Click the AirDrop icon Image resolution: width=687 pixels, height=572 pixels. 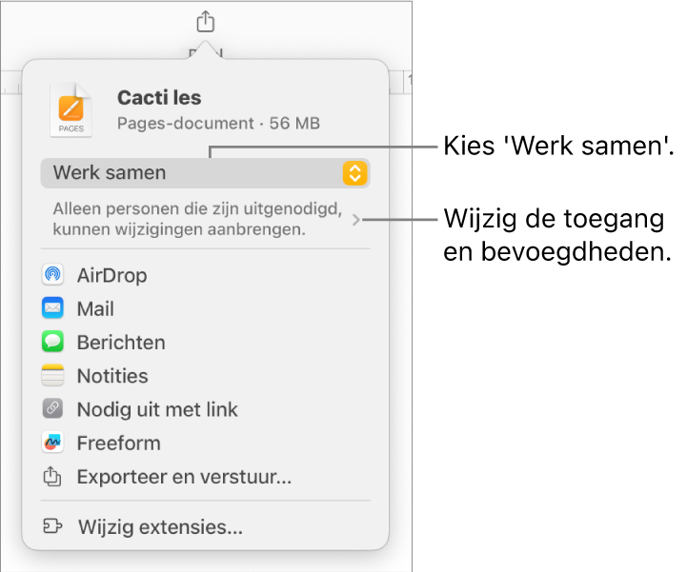(52, 276)
